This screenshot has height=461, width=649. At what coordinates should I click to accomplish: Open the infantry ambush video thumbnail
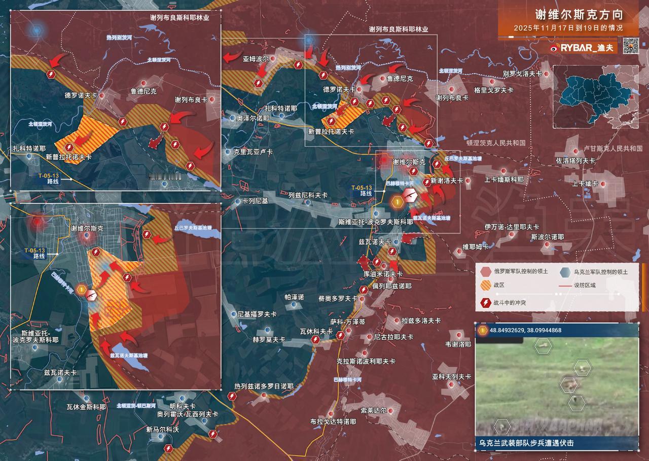pos(557,386)
